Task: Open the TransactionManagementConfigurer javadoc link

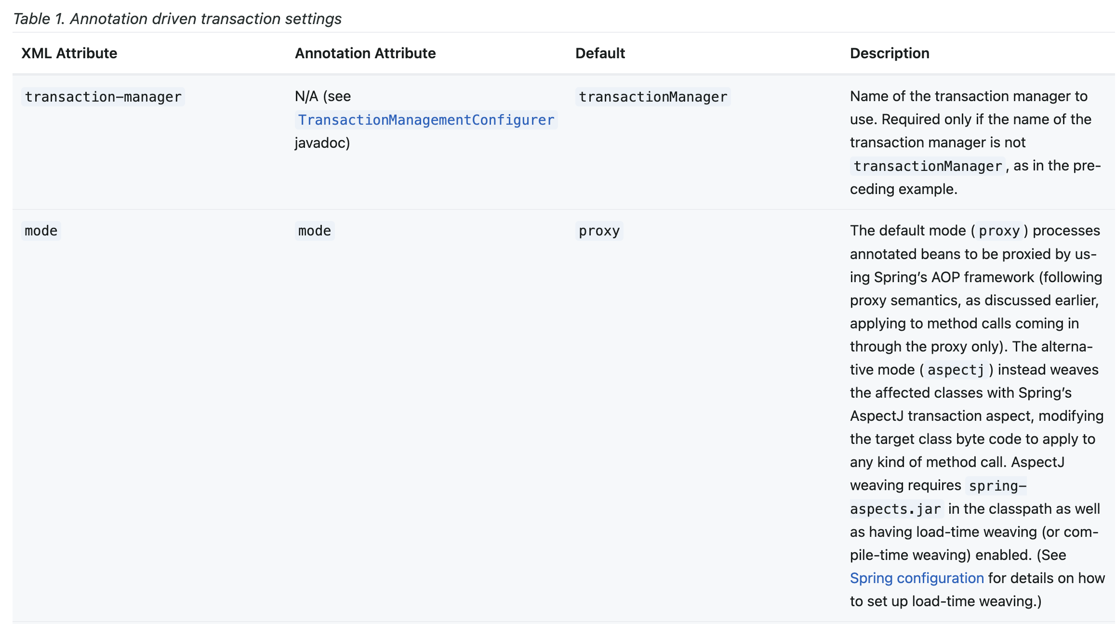Action: click(426, 120)
